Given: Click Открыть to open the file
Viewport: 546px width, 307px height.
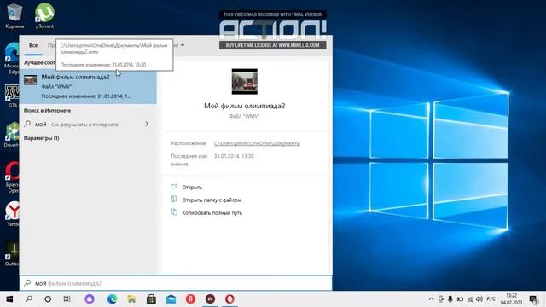Looking at the screenshot, I should tap(192, 188).
